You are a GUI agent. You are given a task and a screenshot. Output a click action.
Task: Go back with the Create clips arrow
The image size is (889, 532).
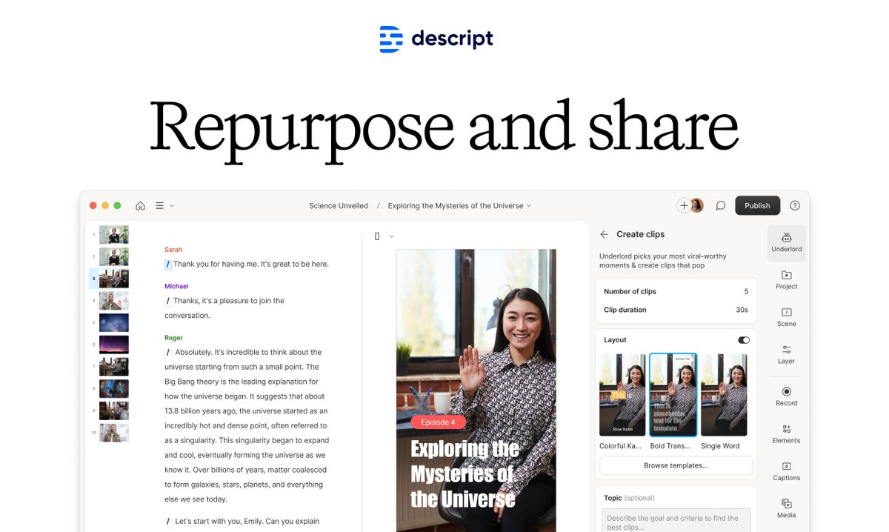(x=605, y=234)
